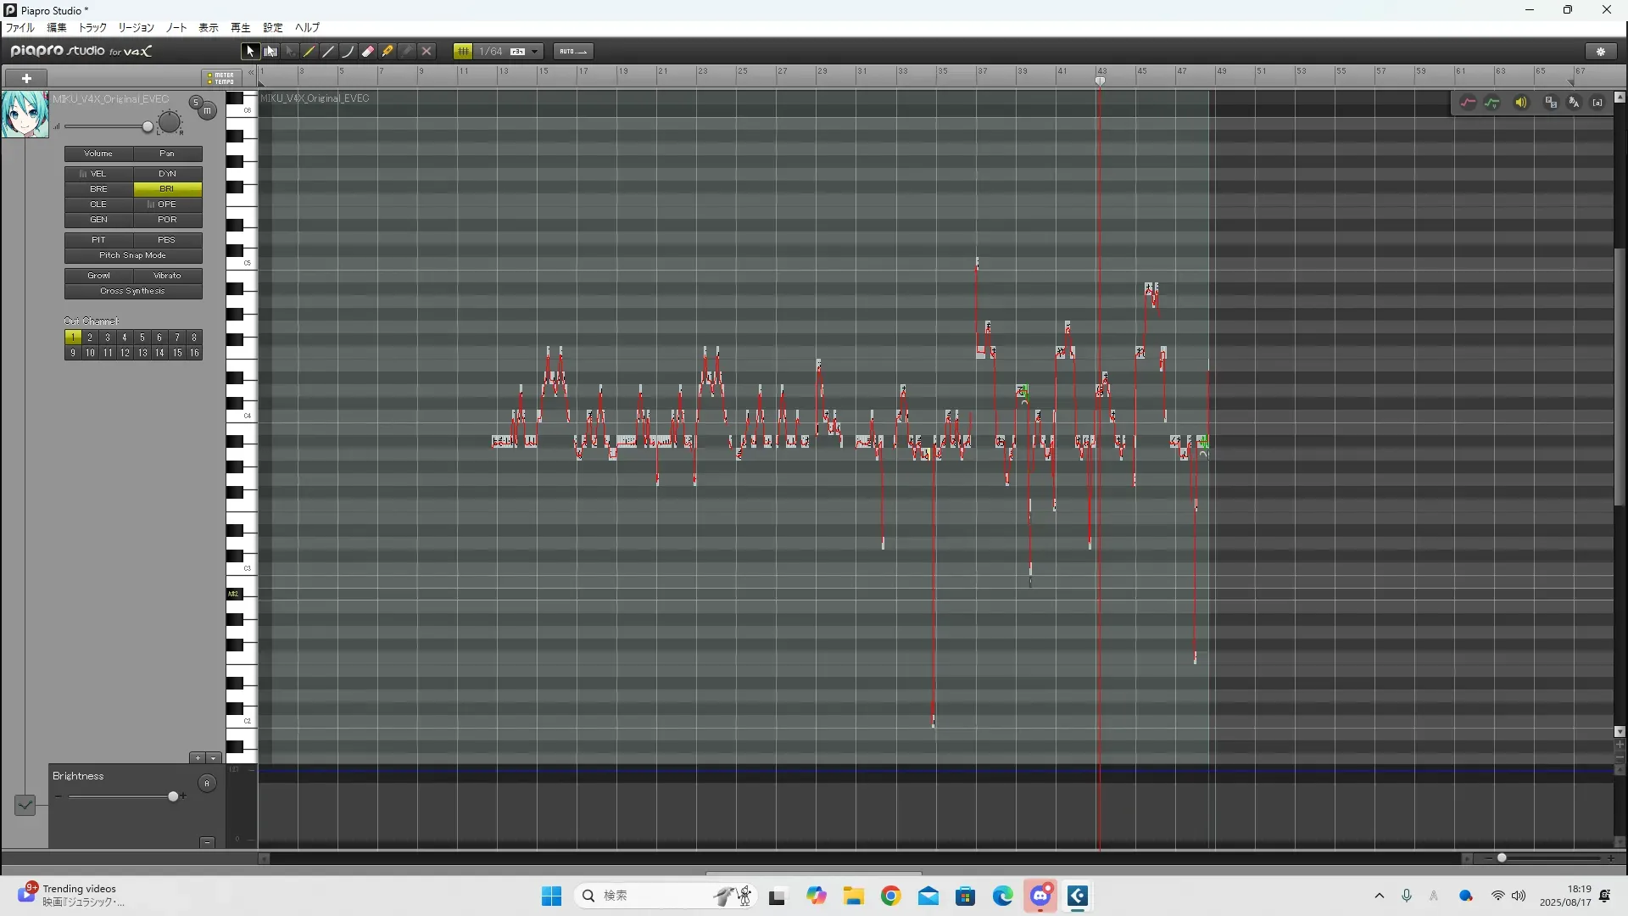Open the 設定 menu
1628x916 pixels.
(272, 28)
